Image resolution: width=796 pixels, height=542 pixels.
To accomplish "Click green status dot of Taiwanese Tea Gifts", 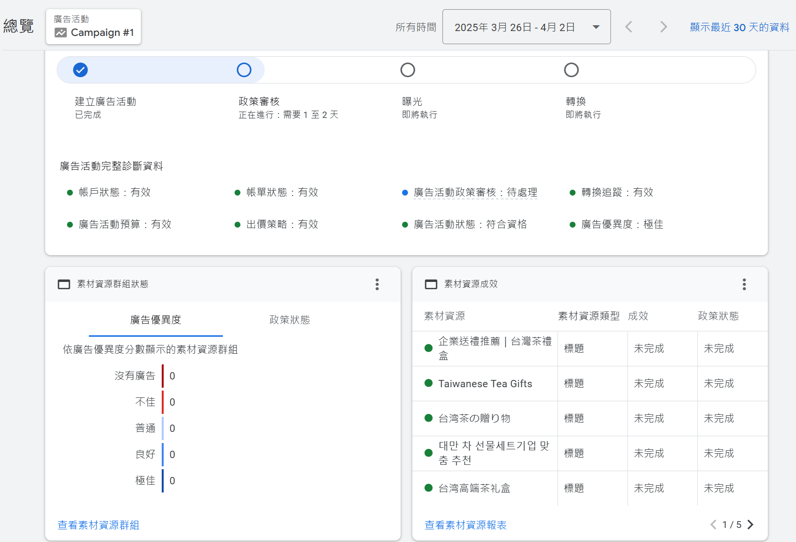I will (x=428, y=383).
